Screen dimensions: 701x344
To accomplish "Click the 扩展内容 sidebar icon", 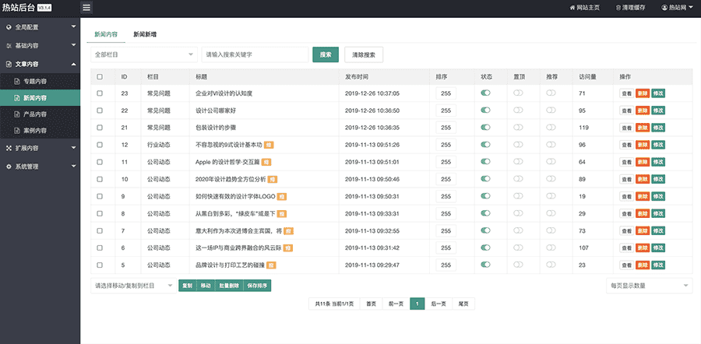I will (9, 147).
